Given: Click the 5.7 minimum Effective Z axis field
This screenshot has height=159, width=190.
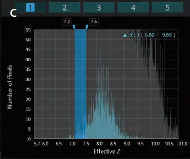Looking at the screenshot, I should (x=37, y=144).
